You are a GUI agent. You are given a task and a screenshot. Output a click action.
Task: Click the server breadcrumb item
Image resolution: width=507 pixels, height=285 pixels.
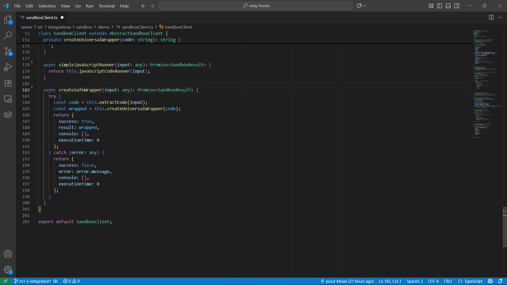click(26, 27)
